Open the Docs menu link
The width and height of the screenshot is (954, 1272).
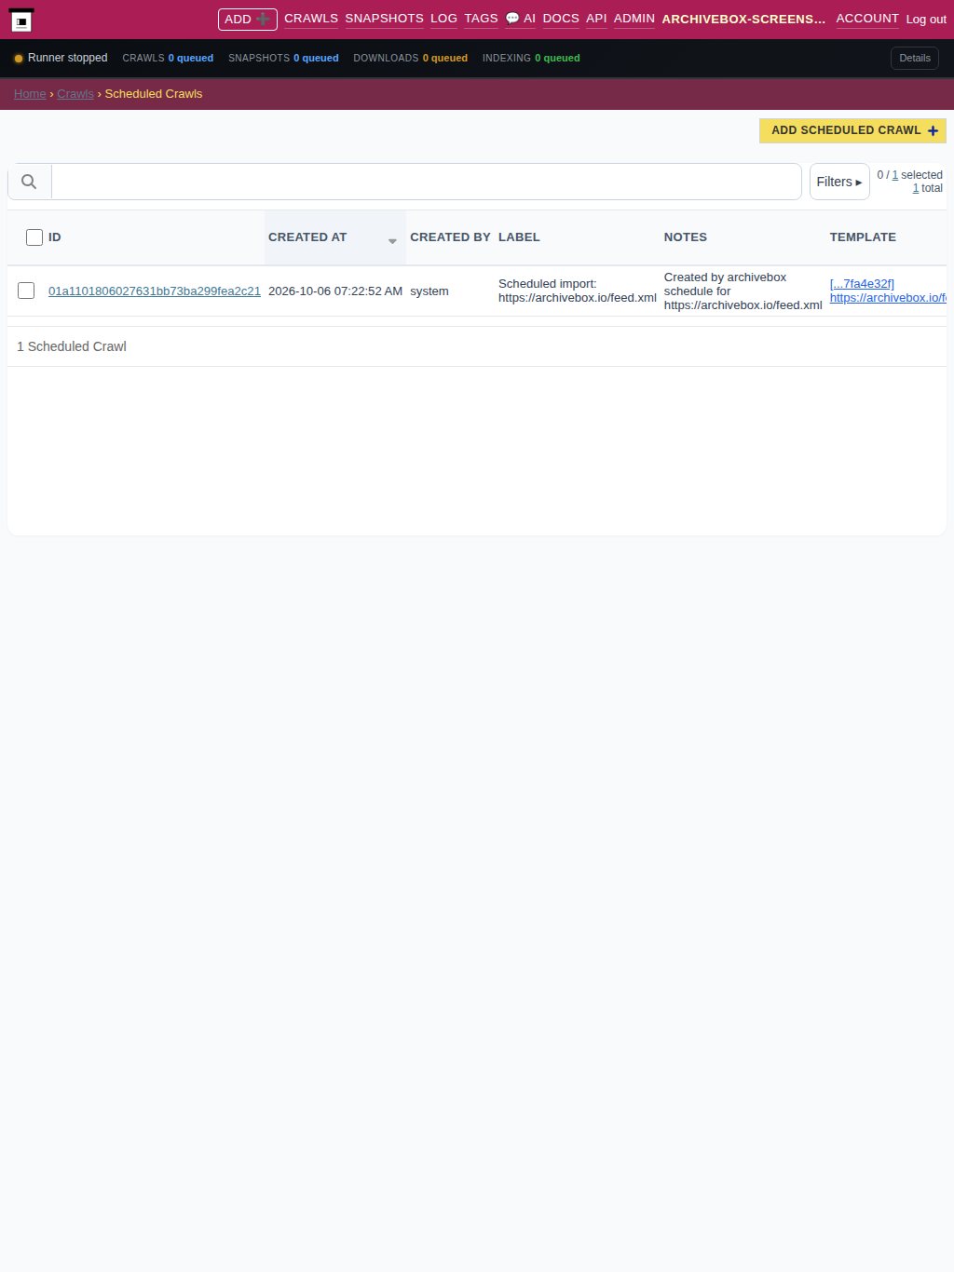point(561,19)
